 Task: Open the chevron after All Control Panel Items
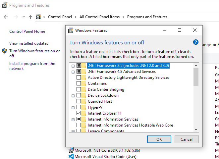pos(123,17)
